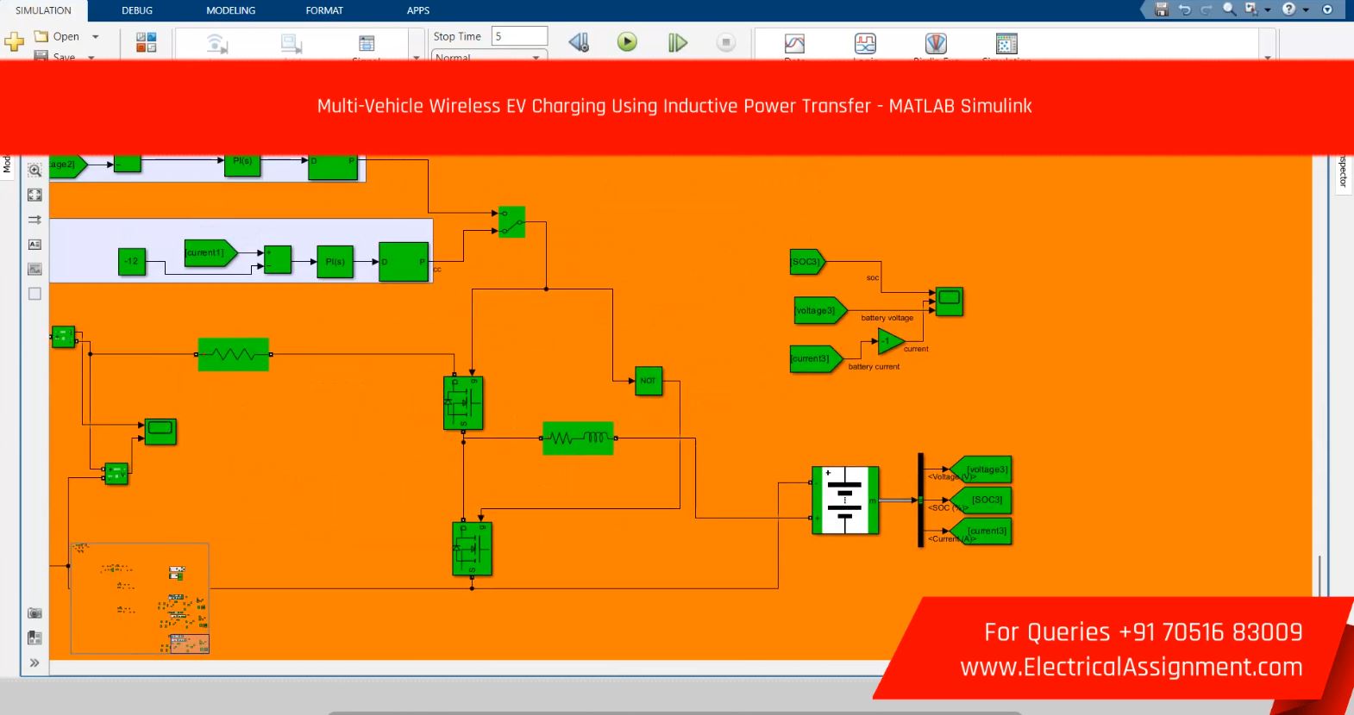Screen dimensions: 1354x715
Task: Click the Annotation text palette icon
Action: pyautogui.click(x=34, y=245)
